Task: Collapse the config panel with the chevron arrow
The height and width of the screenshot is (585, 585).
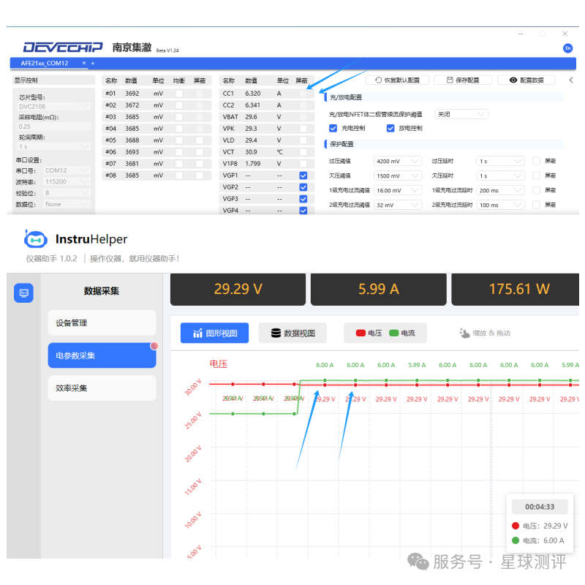Action: click(571, 80)
